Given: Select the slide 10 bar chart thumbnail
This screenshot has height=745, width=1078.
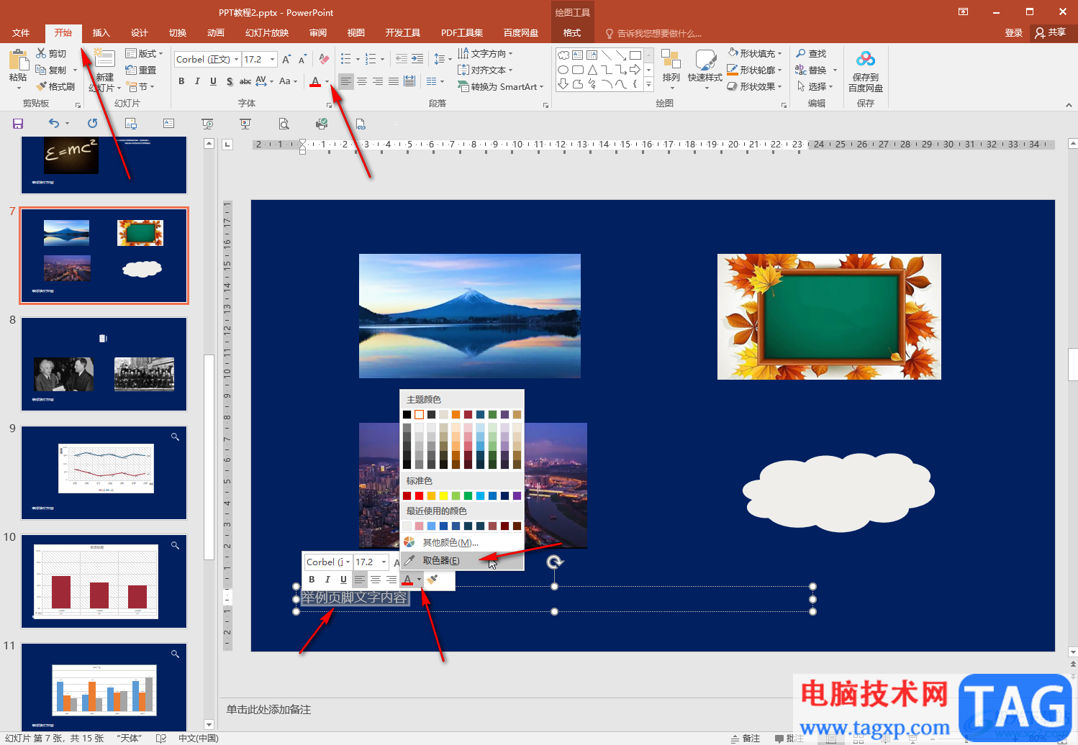Looking at the screenshot, I should coord(104,582).
